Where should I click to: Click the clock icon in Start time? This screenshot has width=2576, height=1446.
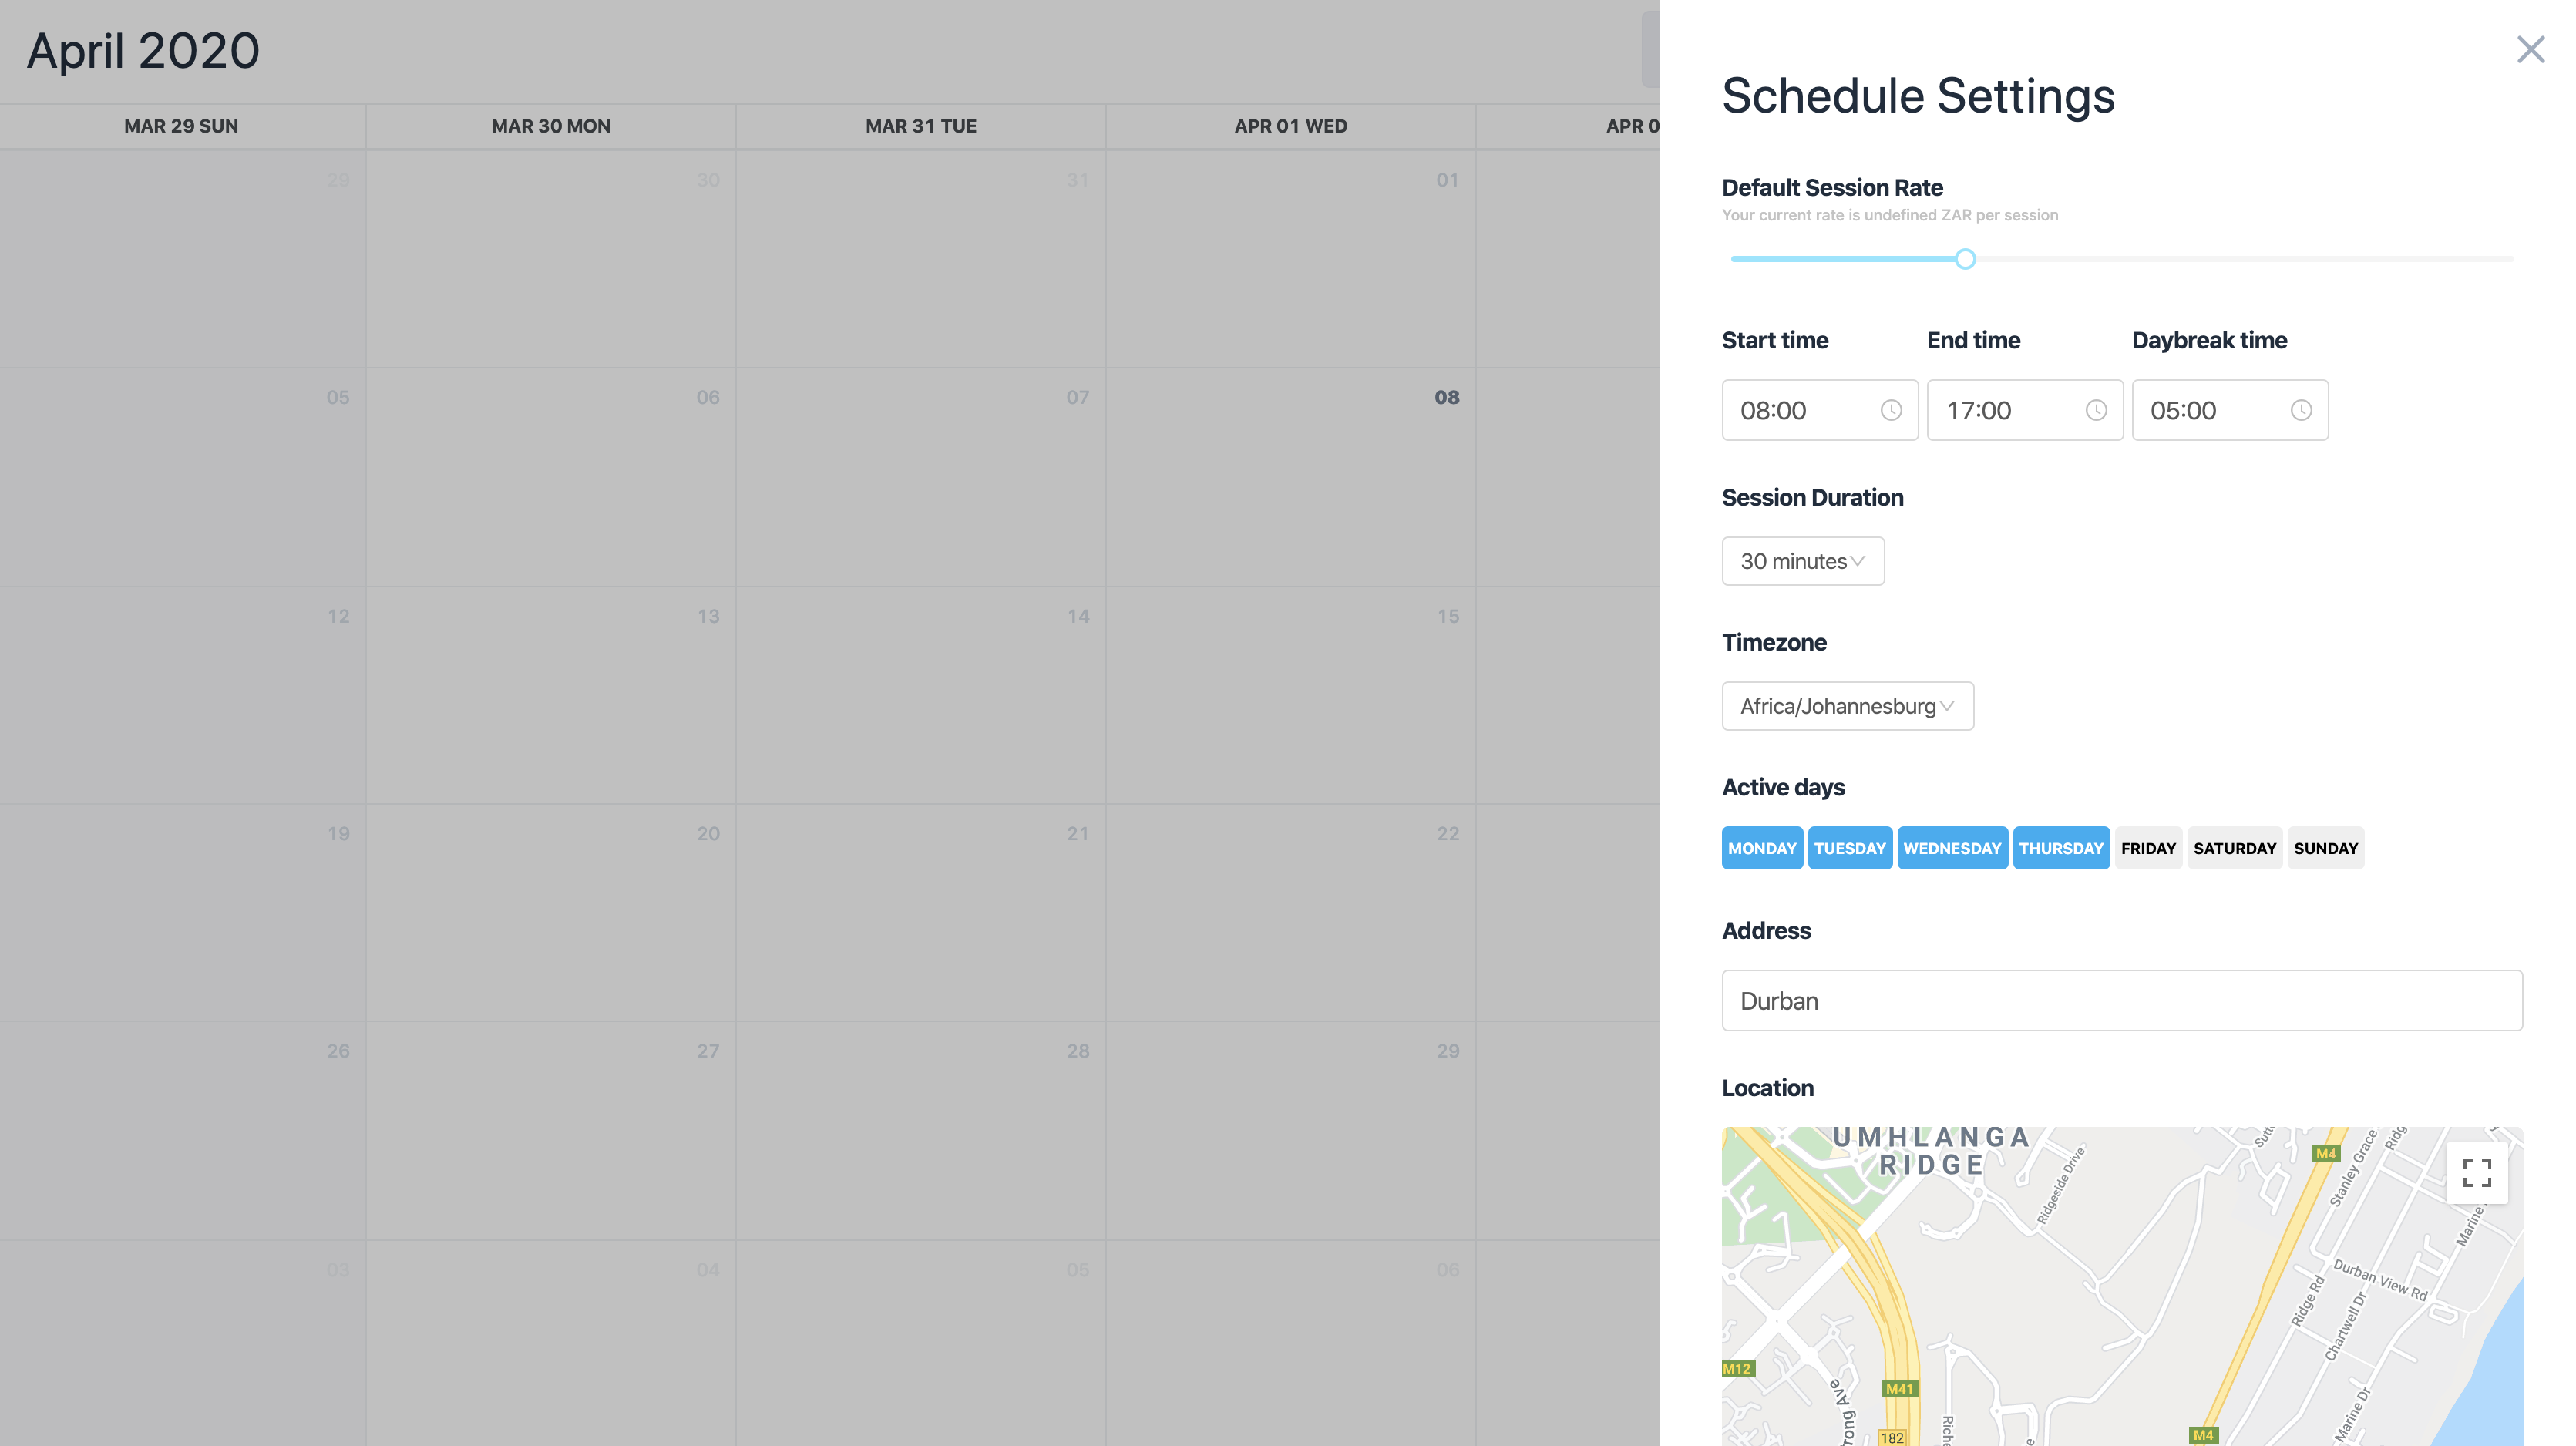tap(1890, 410)
